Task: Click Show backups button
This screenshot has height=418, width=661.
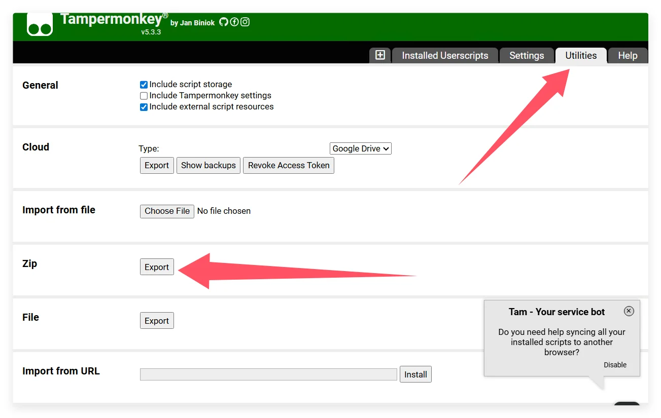Action: (208, 165)
